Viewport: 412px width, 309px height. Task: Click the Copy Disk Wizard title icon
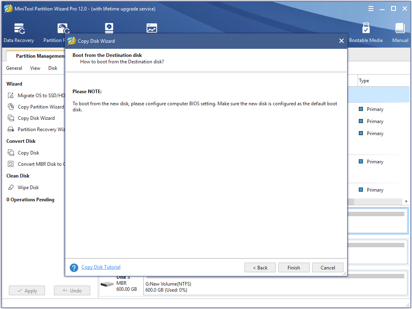coord(71,41)
